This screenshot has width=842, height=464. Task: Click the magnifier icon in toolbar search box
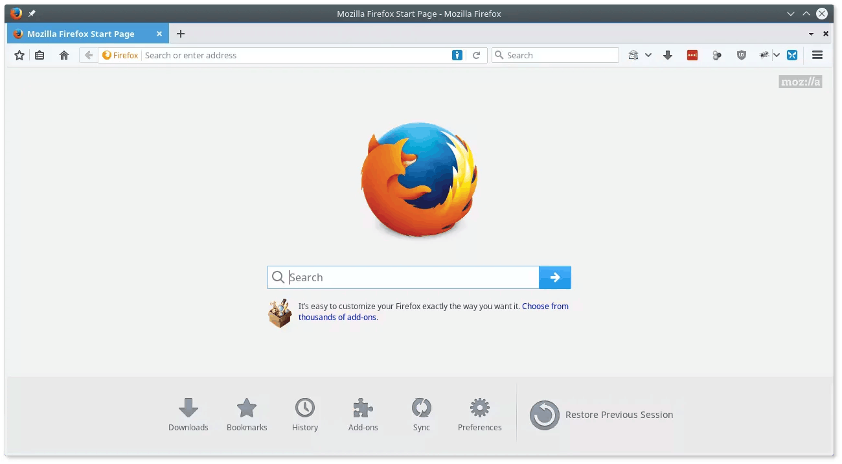coord(499,55)
